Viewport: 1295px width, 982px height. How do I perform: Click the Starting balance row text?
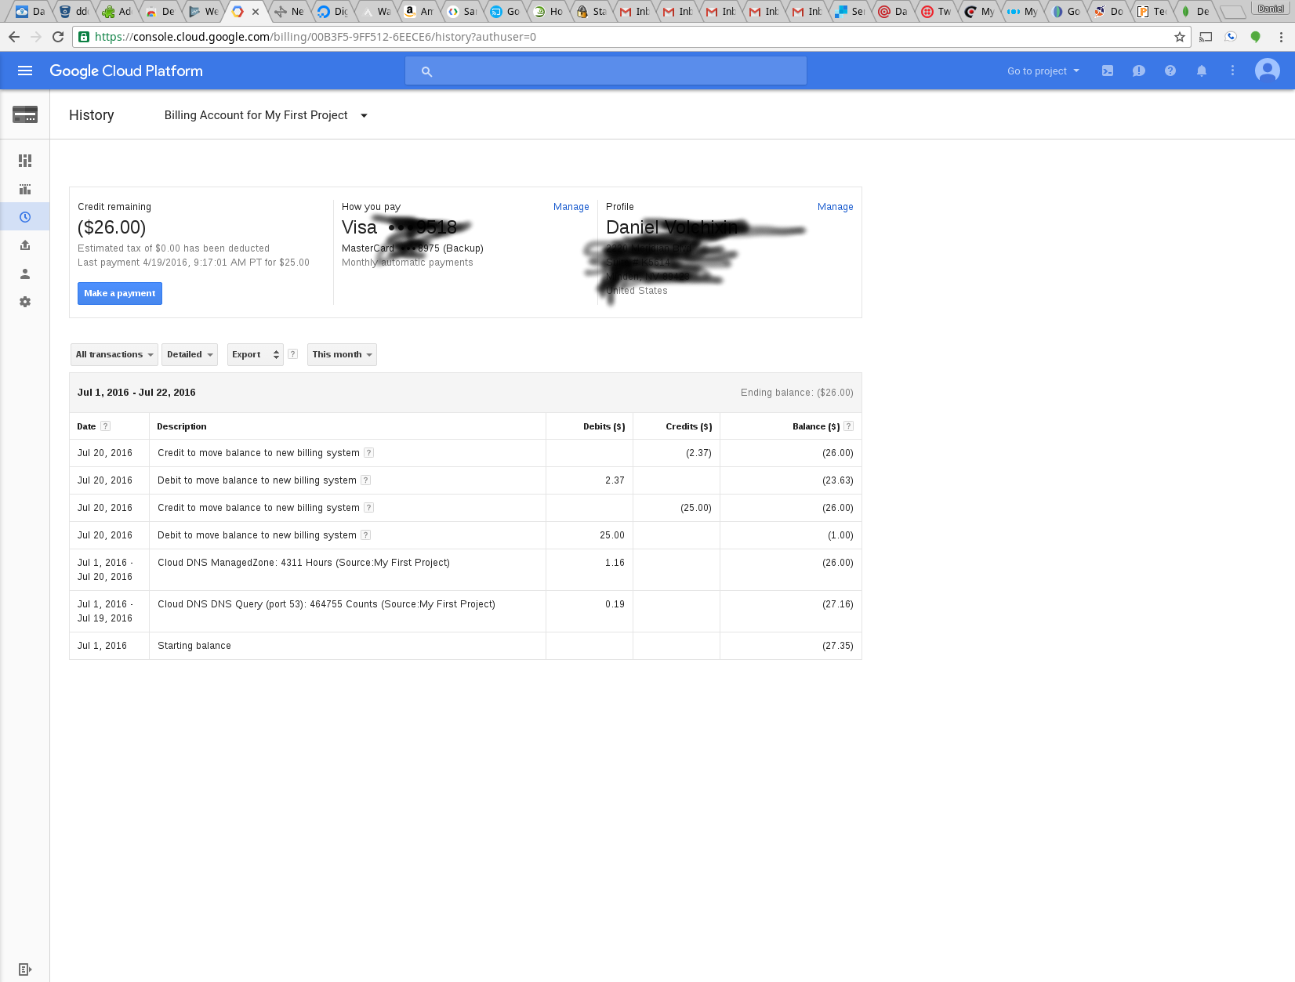tap(194, 646)
